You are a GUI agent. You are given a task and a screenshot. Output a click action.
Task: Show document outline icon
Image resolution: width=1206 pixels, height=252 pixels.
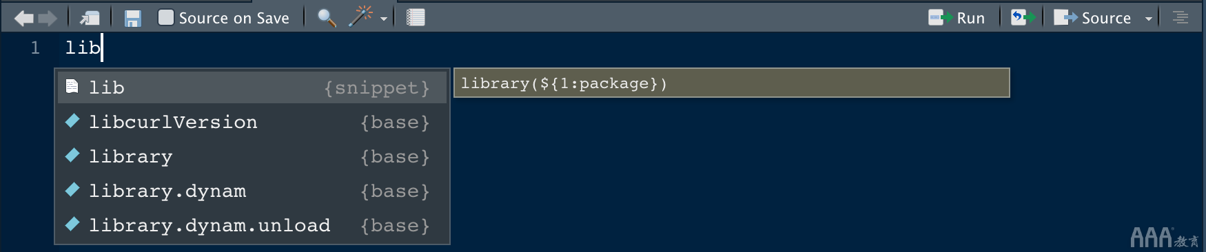click(1181, 18)
